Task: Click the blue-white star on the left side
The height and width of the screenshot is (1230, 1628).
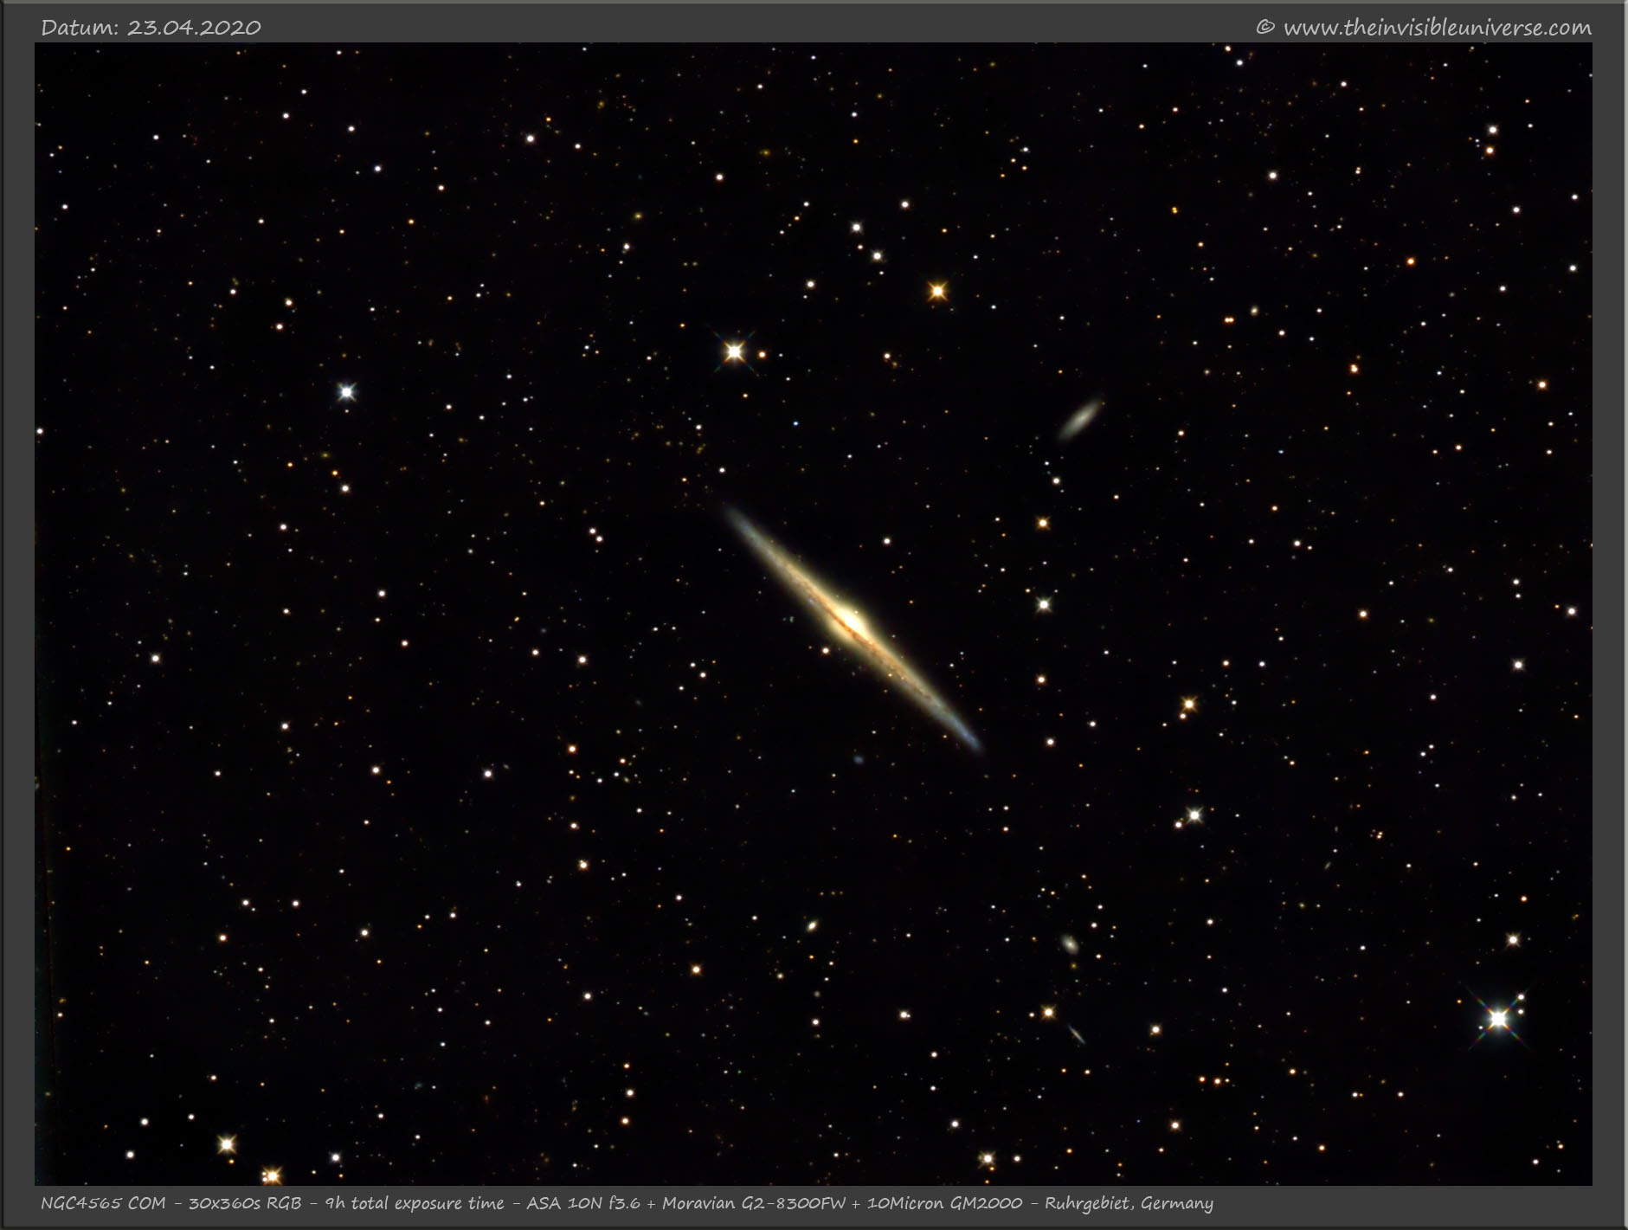Action: [346, 392]
